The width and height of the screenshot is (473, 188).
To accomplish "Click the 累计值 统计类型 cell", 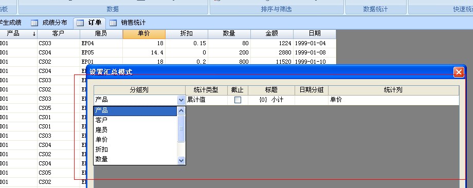I will click(x=206, y=100).
